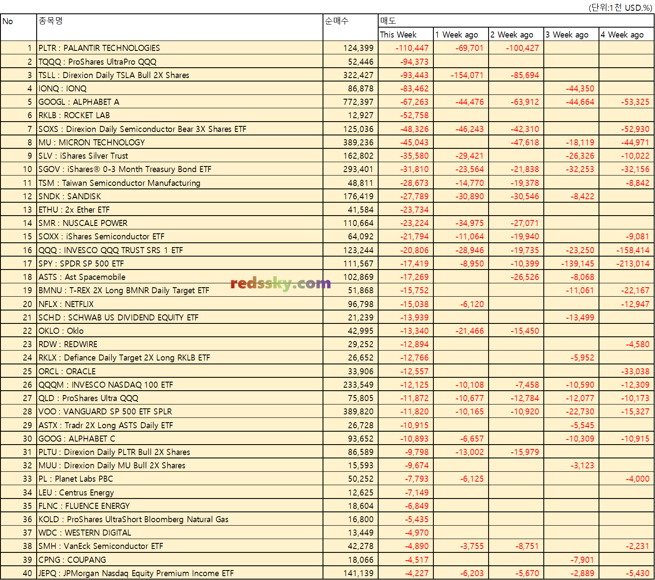
Task: Select the 4 Week ago value -213,014
Action: (633, 263)
